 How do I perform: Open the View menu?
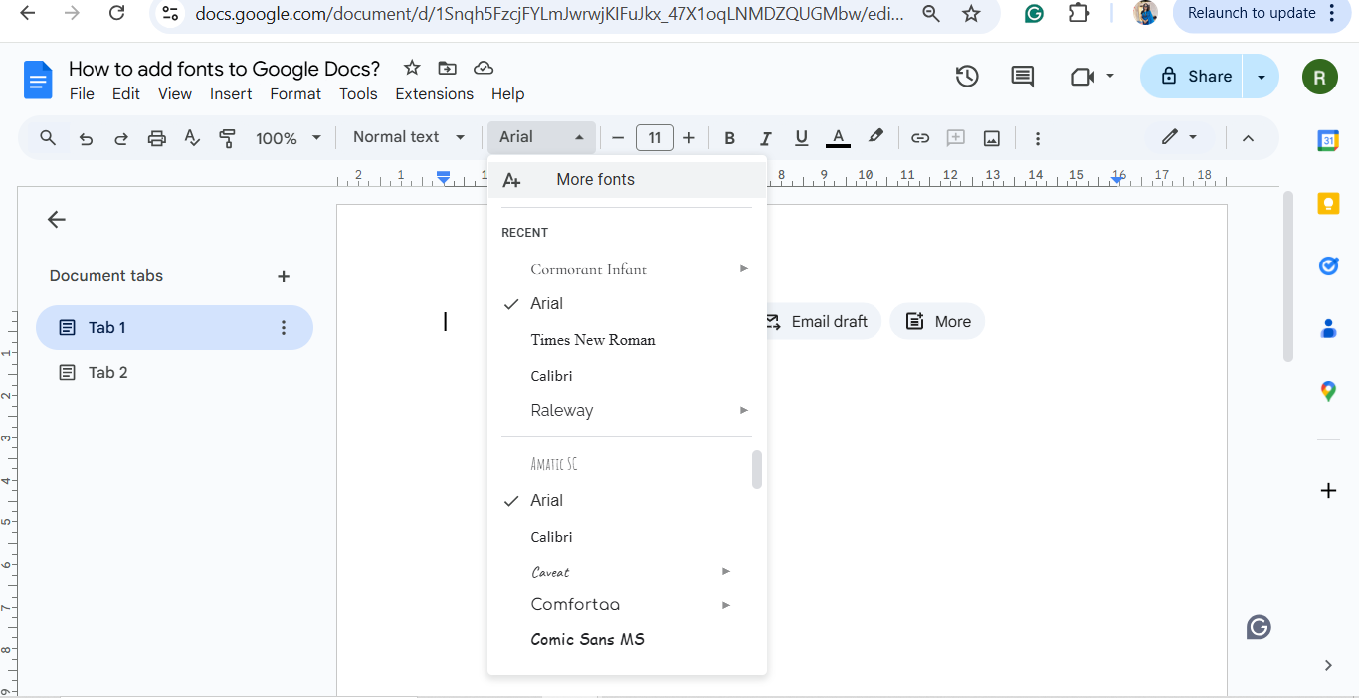pyautogui.click(x=175, y=94)
